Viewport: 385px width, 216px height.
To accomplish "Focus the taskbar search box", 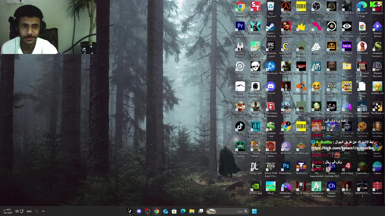I will (227, 211).
